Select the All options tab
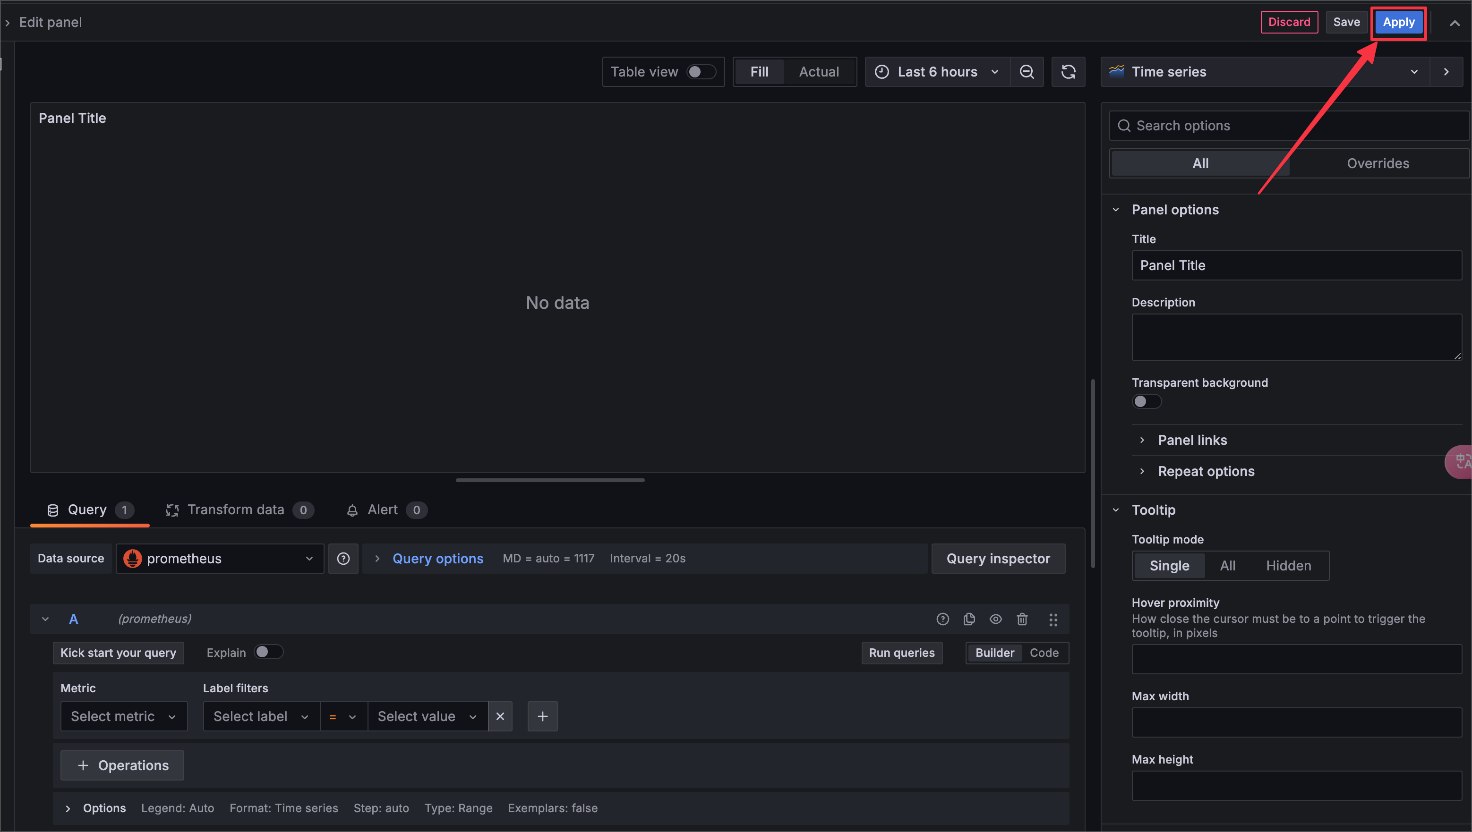The image size is (1472, 832). coord(1200,163)
